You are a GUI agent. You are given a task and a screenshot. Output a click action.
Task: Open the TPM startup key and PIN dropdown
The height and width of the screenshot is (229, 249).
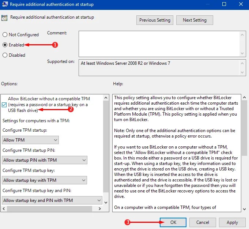point(52,200)
